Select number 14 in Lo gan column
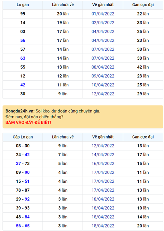Viewport: 164px width, 231px height. tap(23, 23)
